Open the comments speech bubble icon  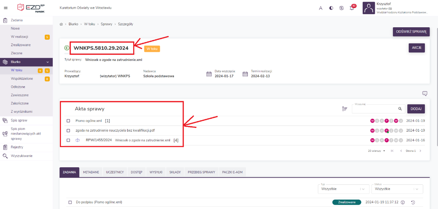point(425,94)
